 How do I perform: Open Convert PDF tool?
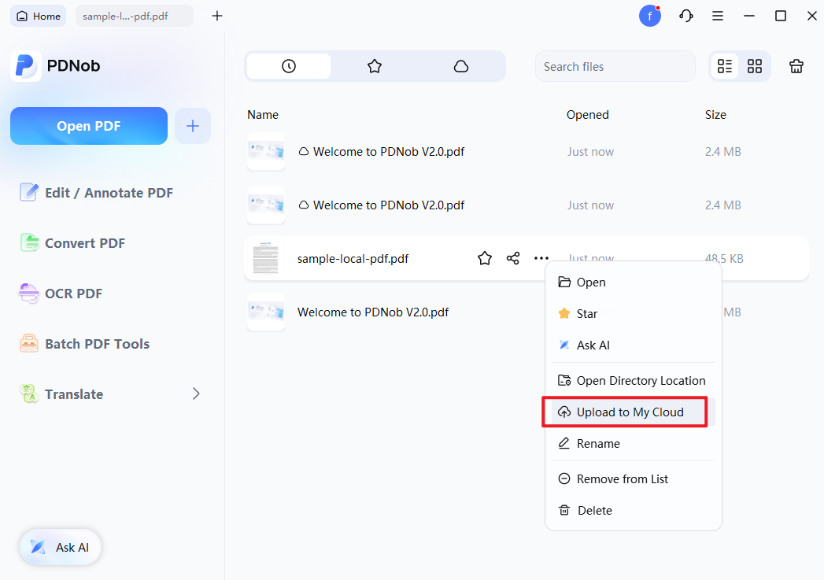coord(72,243)
